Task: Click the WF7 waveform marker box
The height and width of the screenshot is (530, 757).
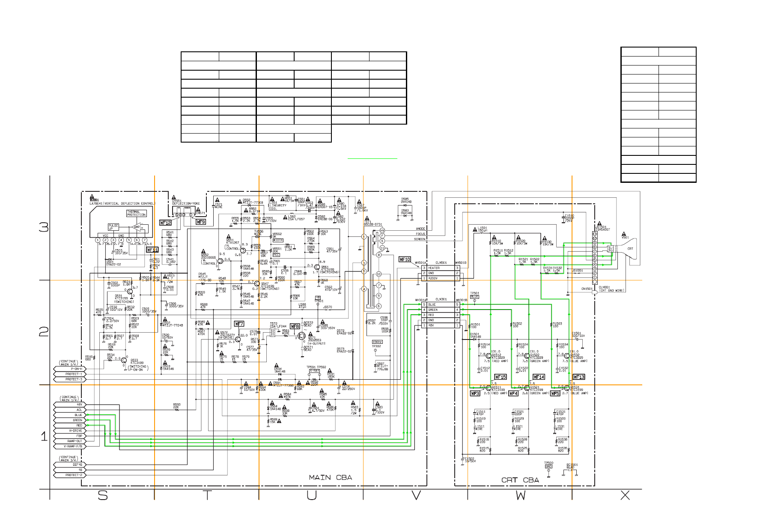Action: pyautogui.click(x=239, y=324)
